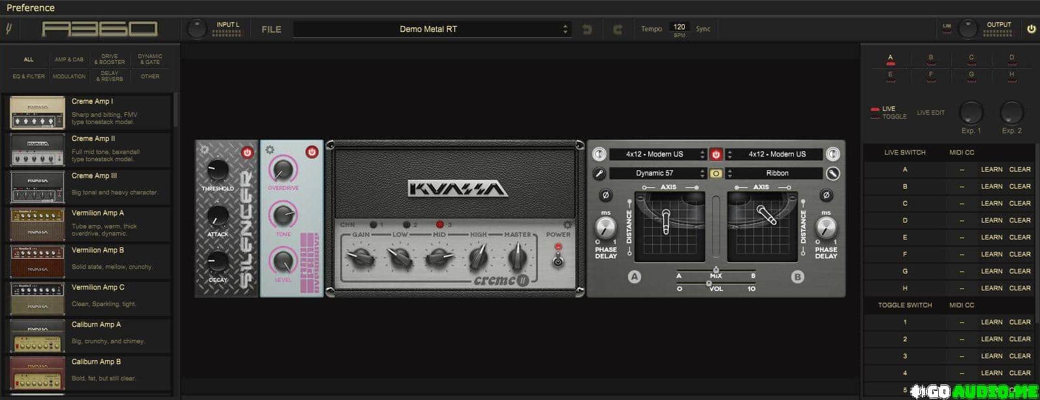Click the cabinet A/B MIX slider handle
The width and height of the screenshot is (1040, 400).
(716, 269)
